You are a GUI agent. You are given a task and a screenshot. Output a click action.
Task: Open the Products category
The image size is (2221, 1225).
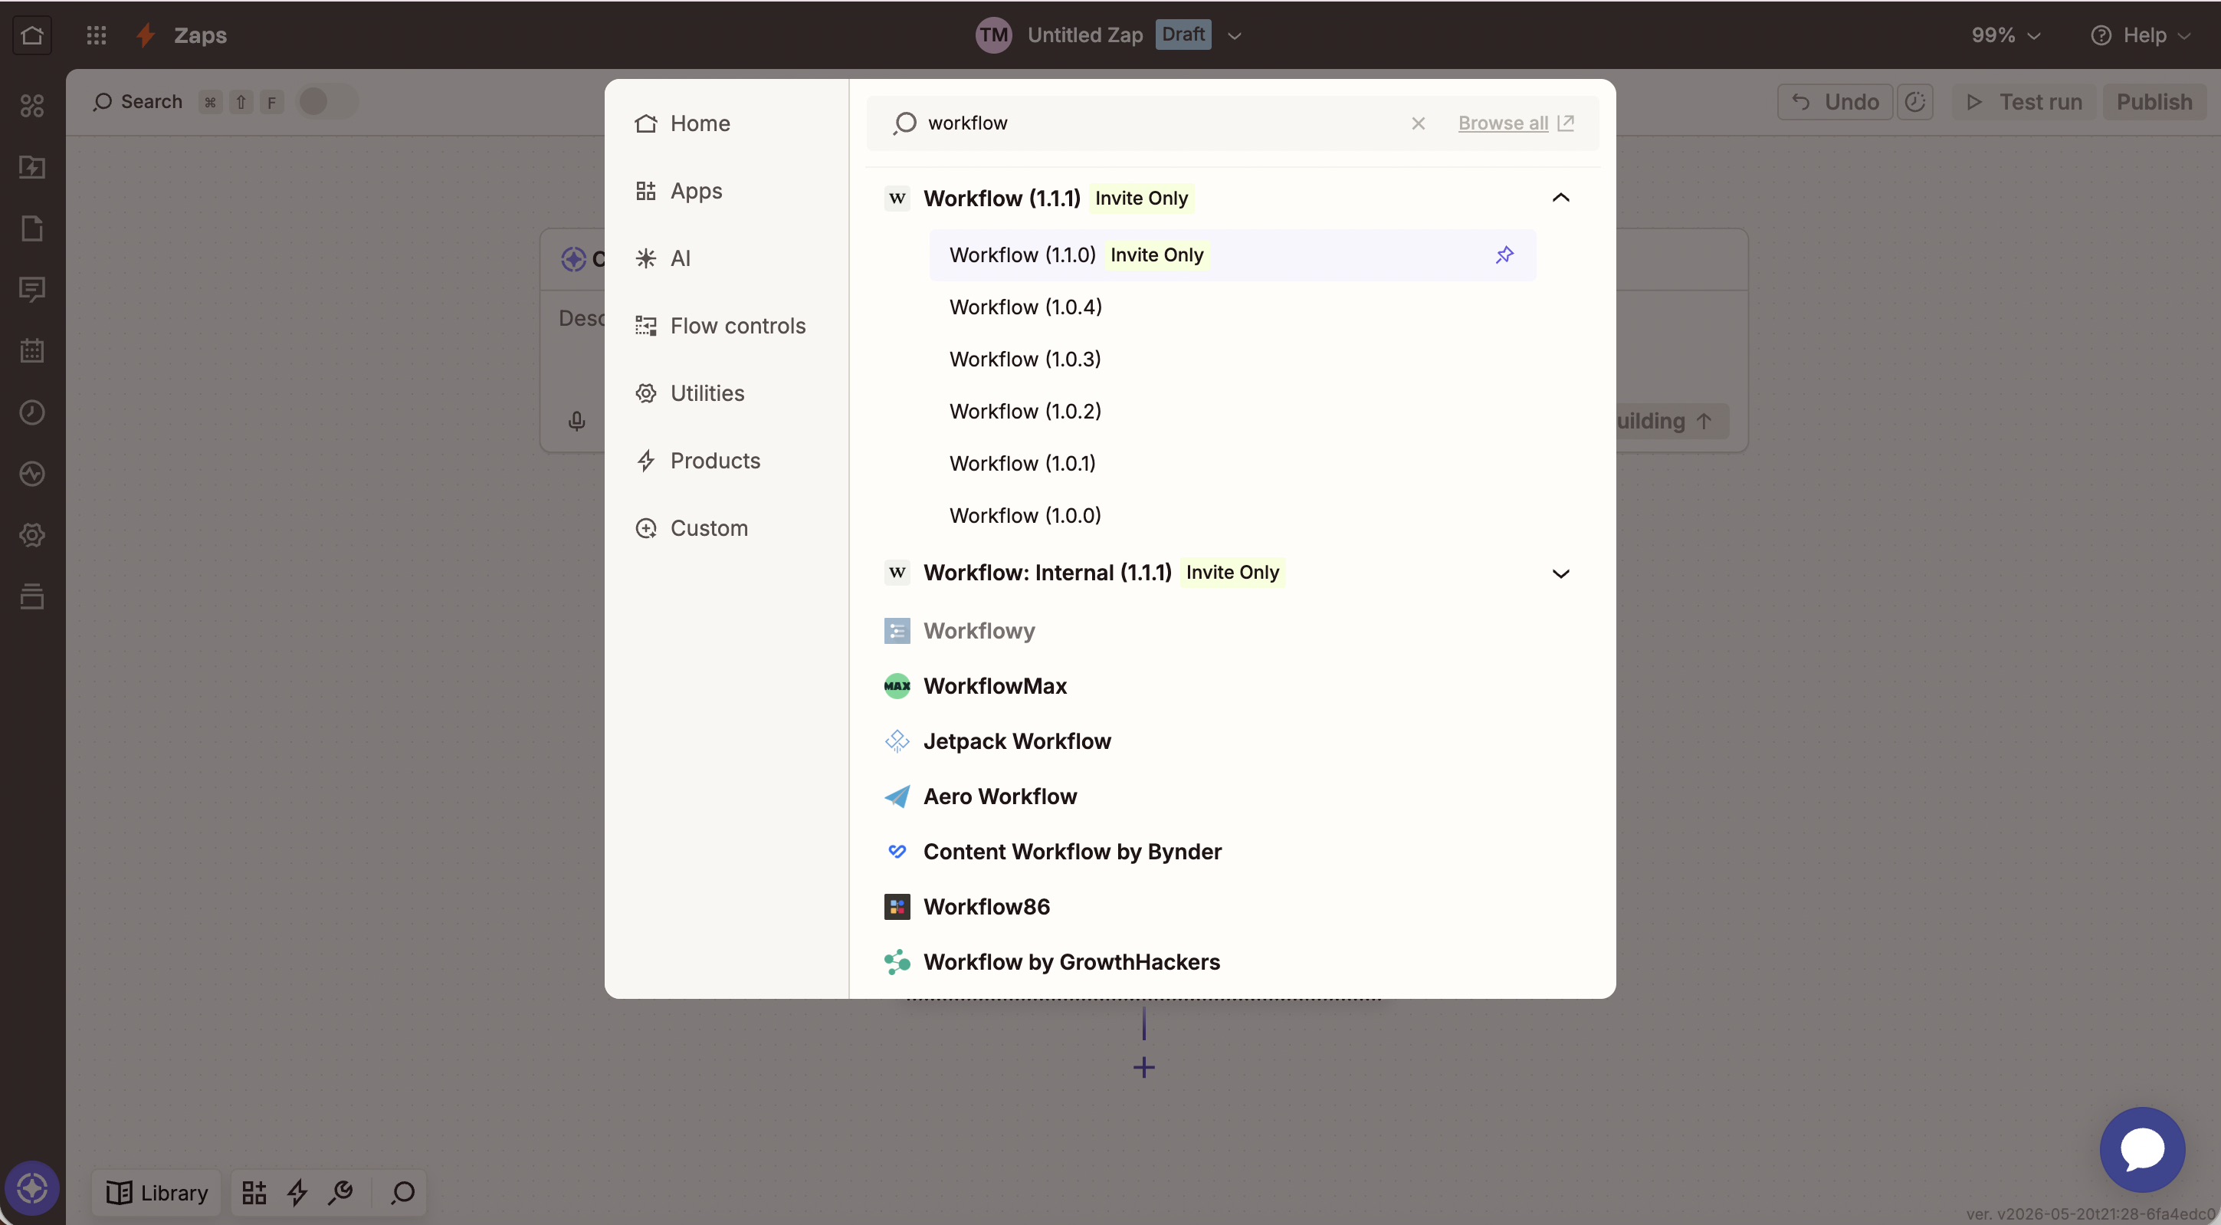697,461
